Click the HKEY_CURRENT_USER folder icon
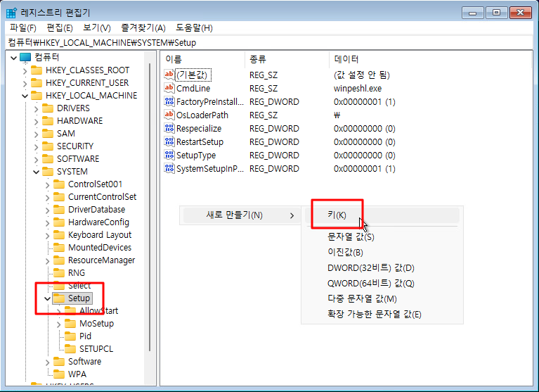Screen dimensions: 539x392 pyautogui.click(x=37, y=83)
